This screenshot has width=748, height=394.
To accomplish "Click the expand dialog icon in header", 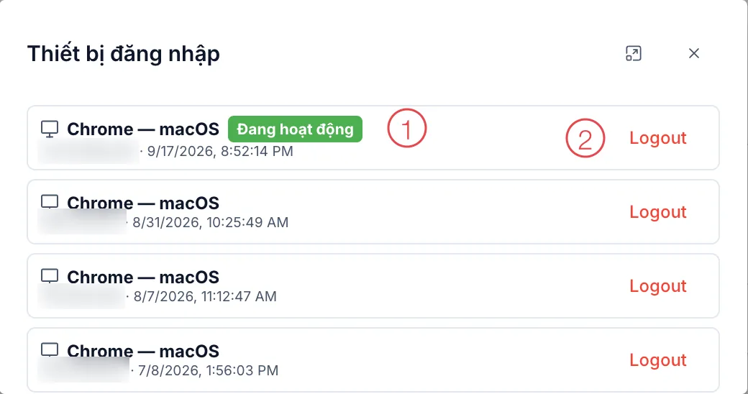I will tap(634, 53).
